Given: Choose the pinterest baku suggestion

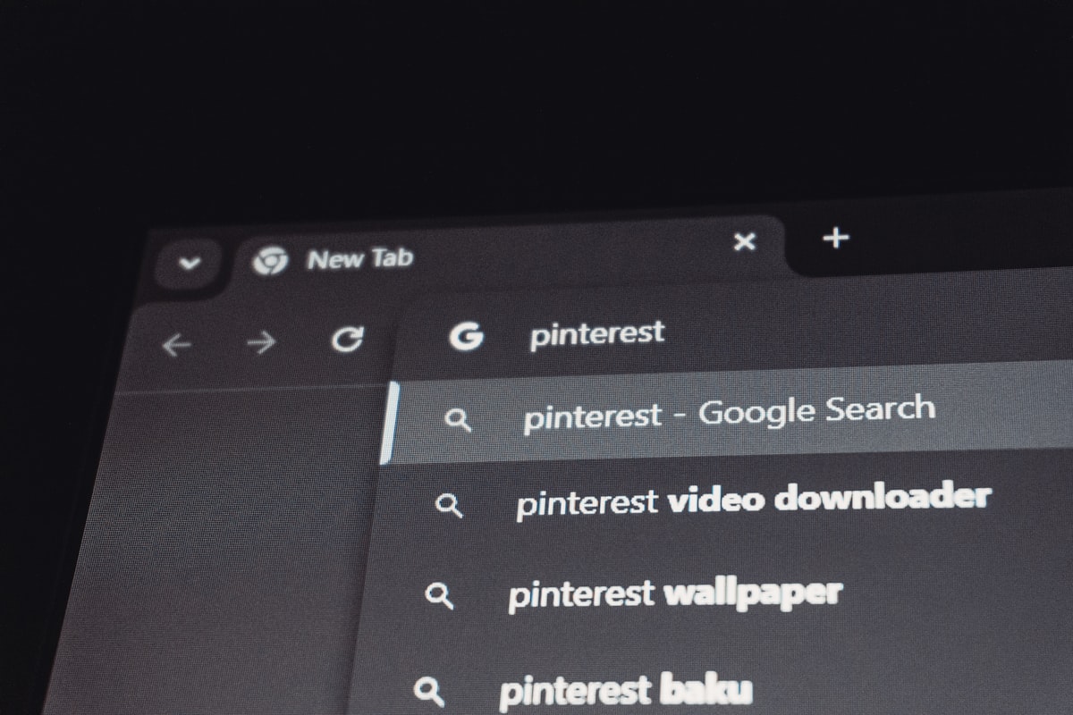Looking at the screenshot, I should 626,688.
